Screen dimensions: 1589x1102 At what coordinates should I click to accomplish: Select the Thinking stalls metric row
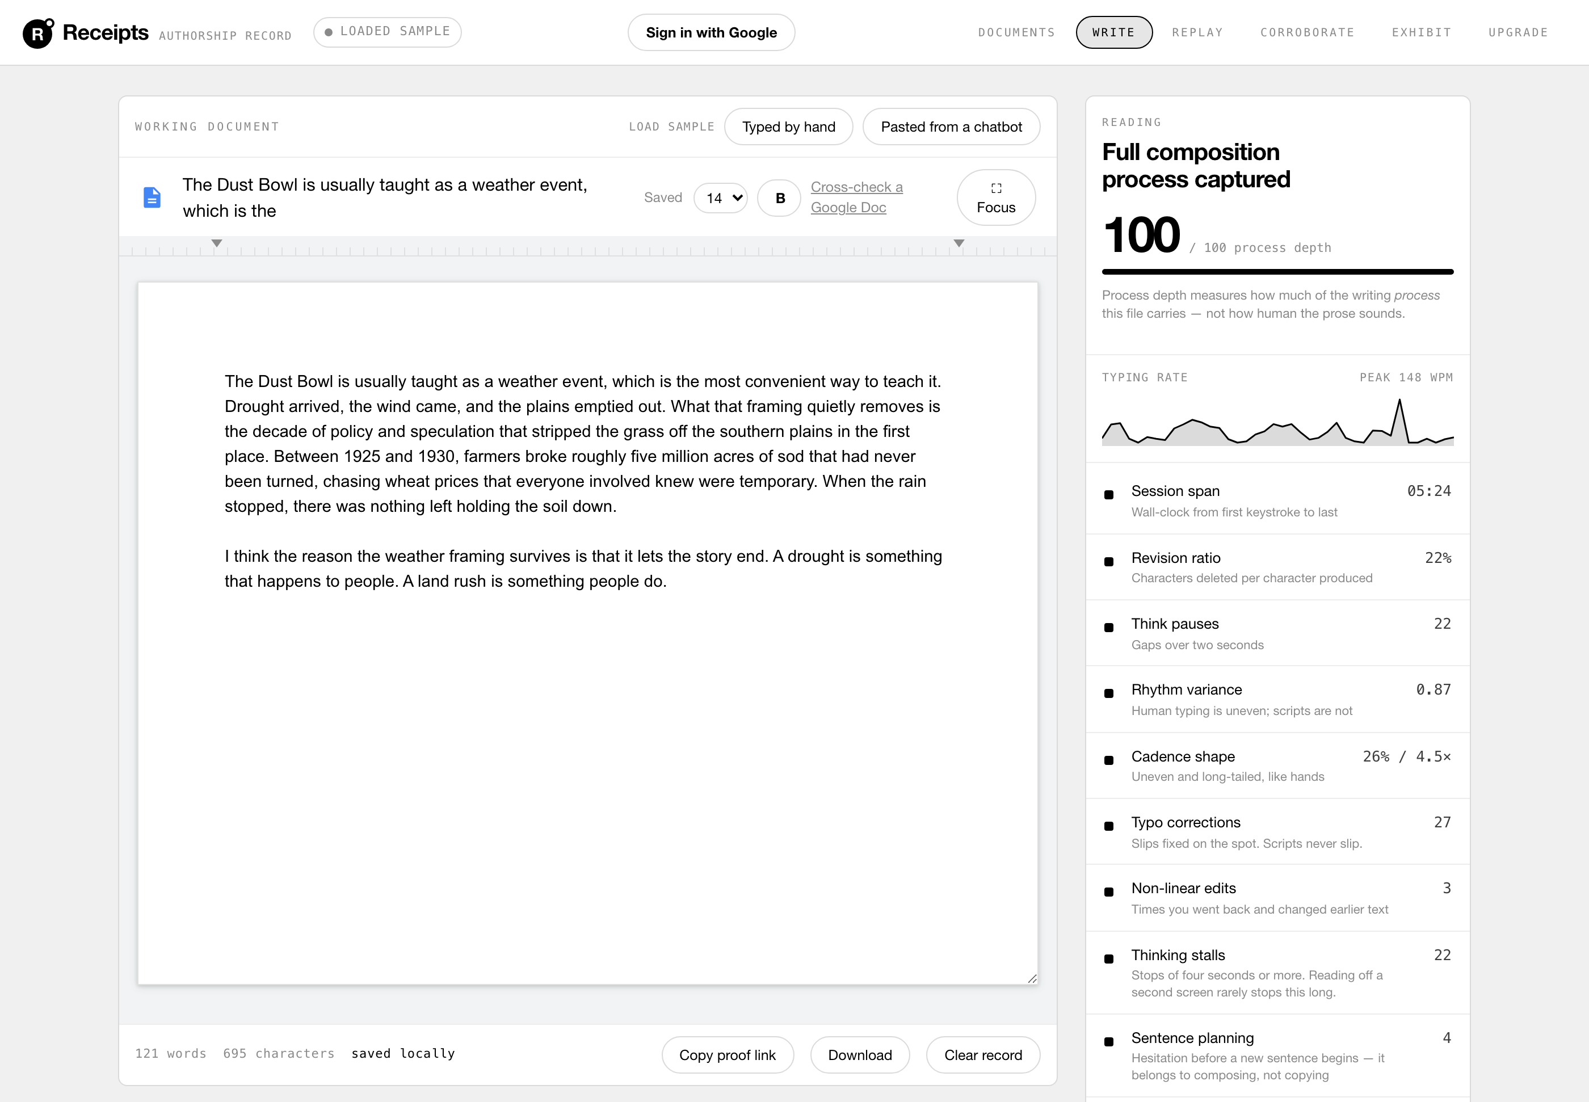(x=1277, y=973)
